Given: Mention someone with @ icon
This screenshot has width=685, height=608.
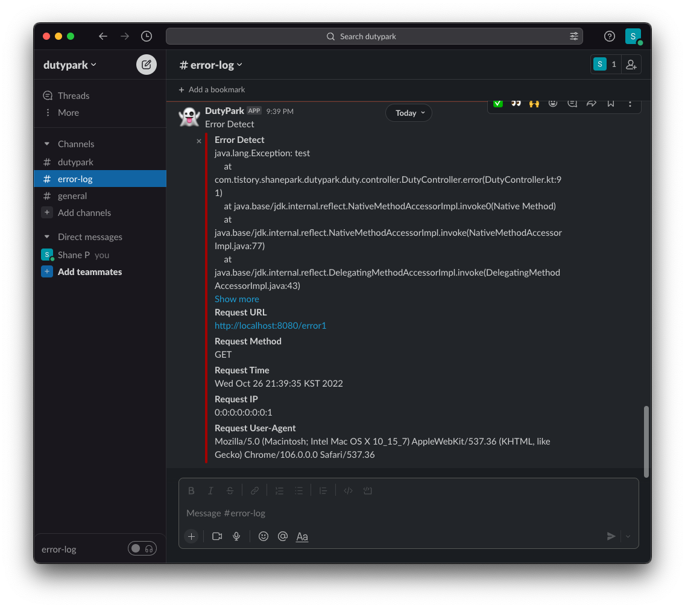Looking at the screenshot, I should coord(283,536).
